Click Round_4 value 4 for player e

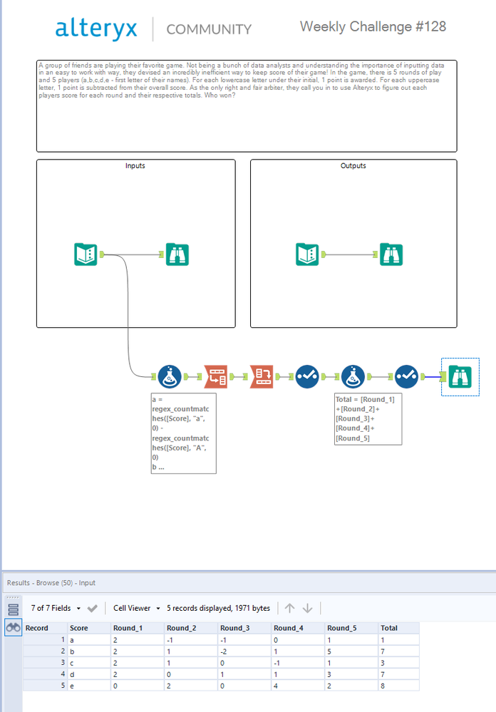pyautogui.click(x=299, y=686)
